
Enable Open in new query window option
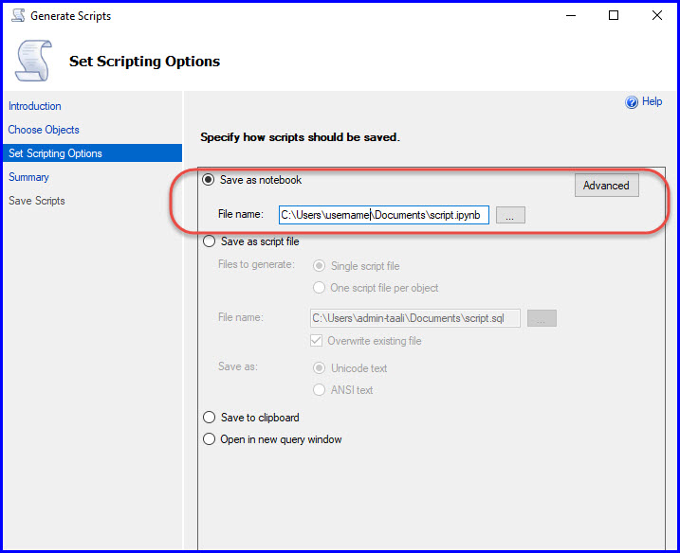209,439
